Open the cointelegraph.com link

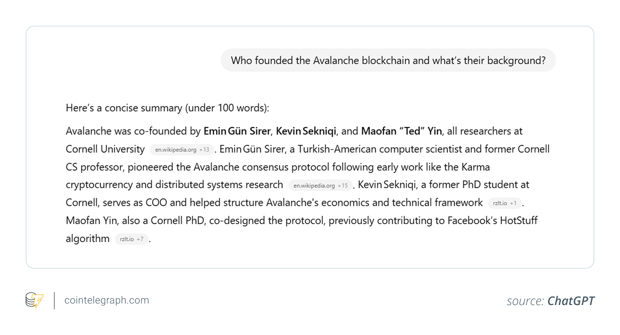pyautogui.click(x=106, y=300)
